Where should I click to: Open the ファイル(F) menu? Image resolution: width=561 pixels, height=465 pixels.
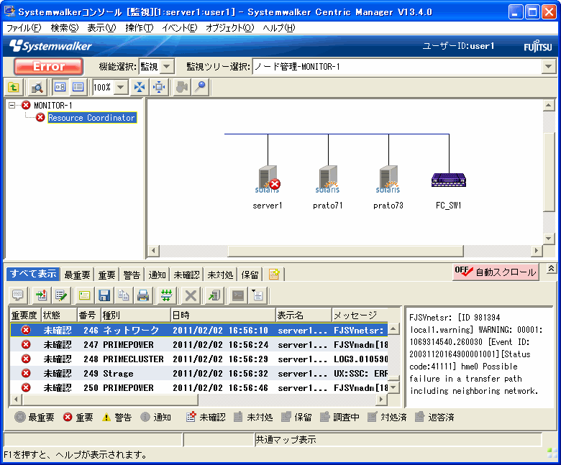(x=24, y=28)
